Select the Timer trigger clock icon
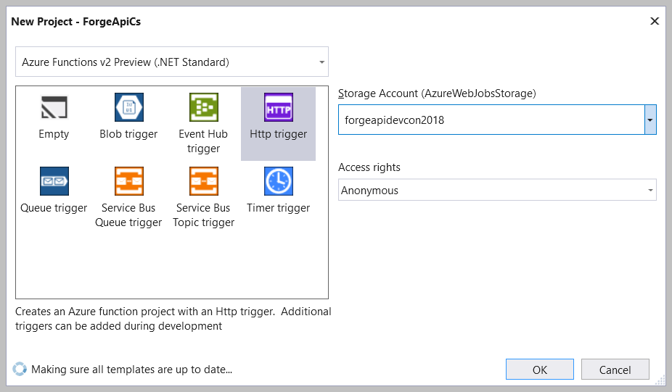 pos(279,181)
